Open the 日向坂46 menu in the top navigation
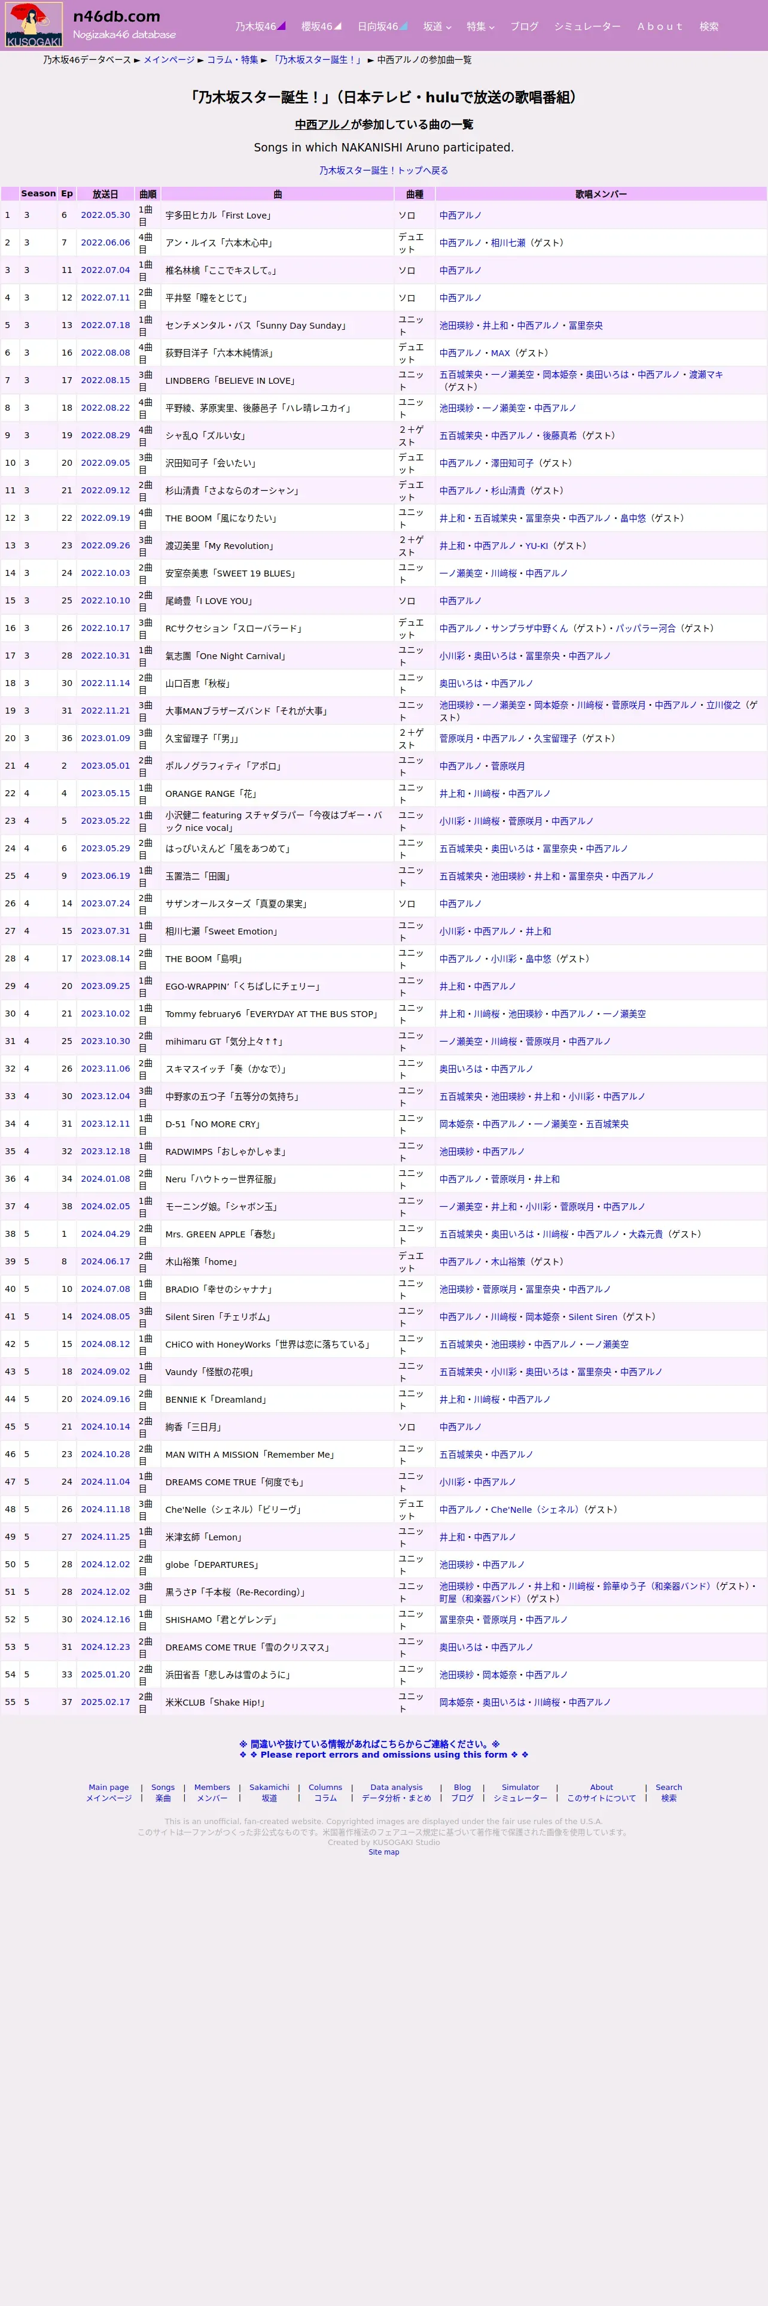This screenshot has height=2306, width=768. coord(383,27)
